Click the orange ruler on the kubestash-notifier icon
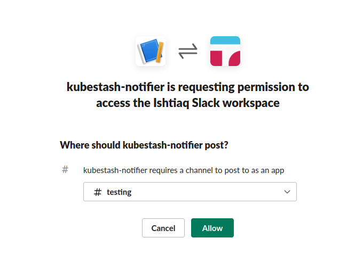Viewport: 363px width, 271px height. coord(160,52)
